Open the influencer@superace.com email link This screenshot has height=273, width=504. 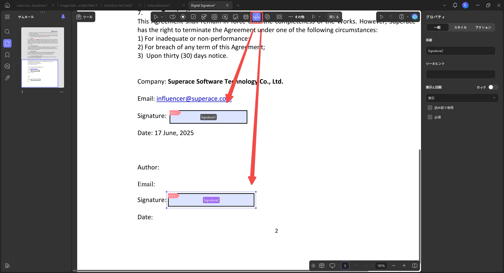pyautogui.click(x=194, y=98)
